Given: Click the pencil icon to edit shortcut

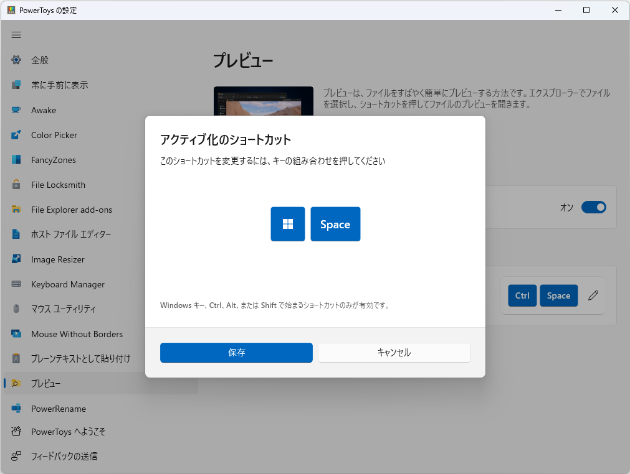Looking at the screenshot, I should coord(593,295).
